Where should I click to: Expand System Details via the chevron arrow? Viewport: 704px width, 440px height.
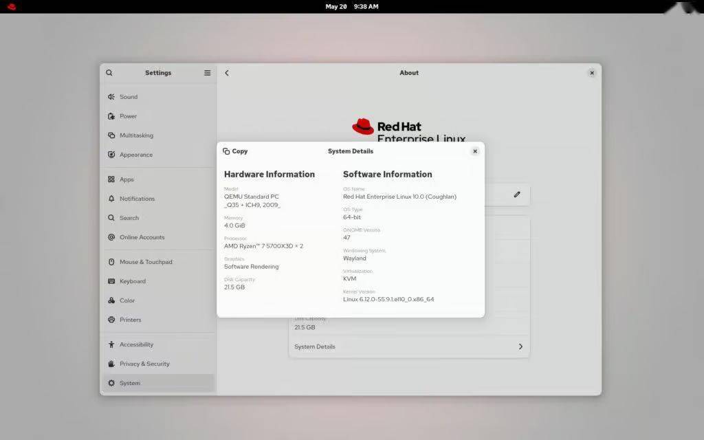click(520, 346)
